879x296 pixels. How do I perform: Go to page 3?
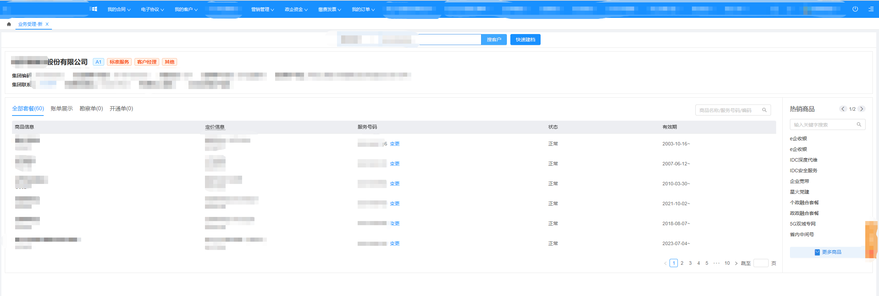tap(690, 263)
